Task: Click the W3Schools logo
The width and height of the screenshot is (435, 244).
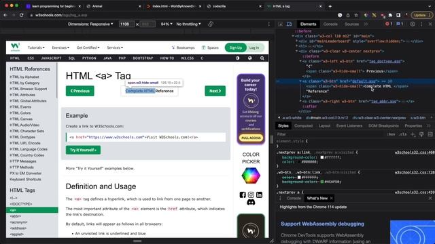Action: pyautogui.click(x=15, y=47)
